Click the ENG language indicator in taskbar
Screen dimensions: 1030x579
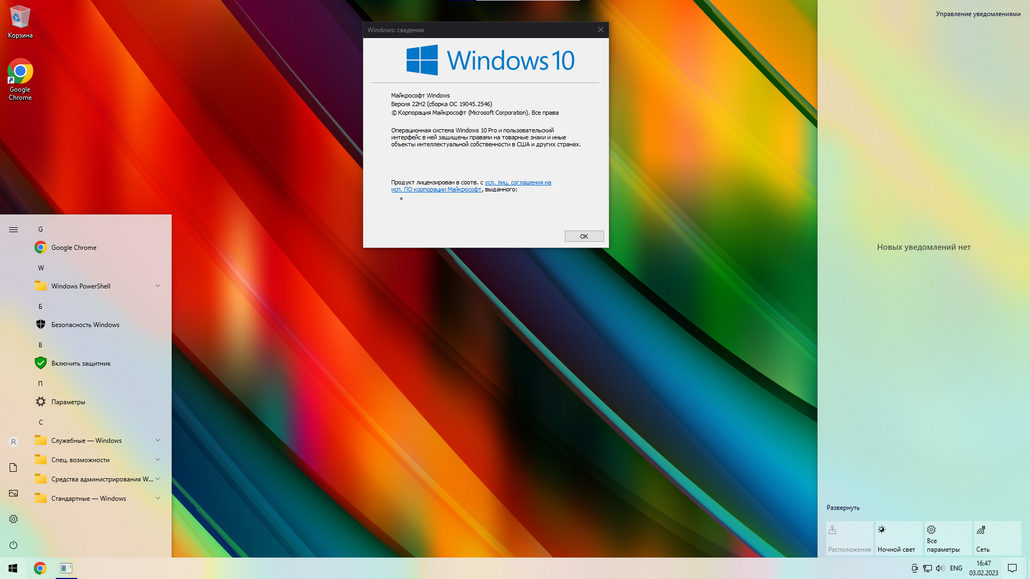click(956, 568)
